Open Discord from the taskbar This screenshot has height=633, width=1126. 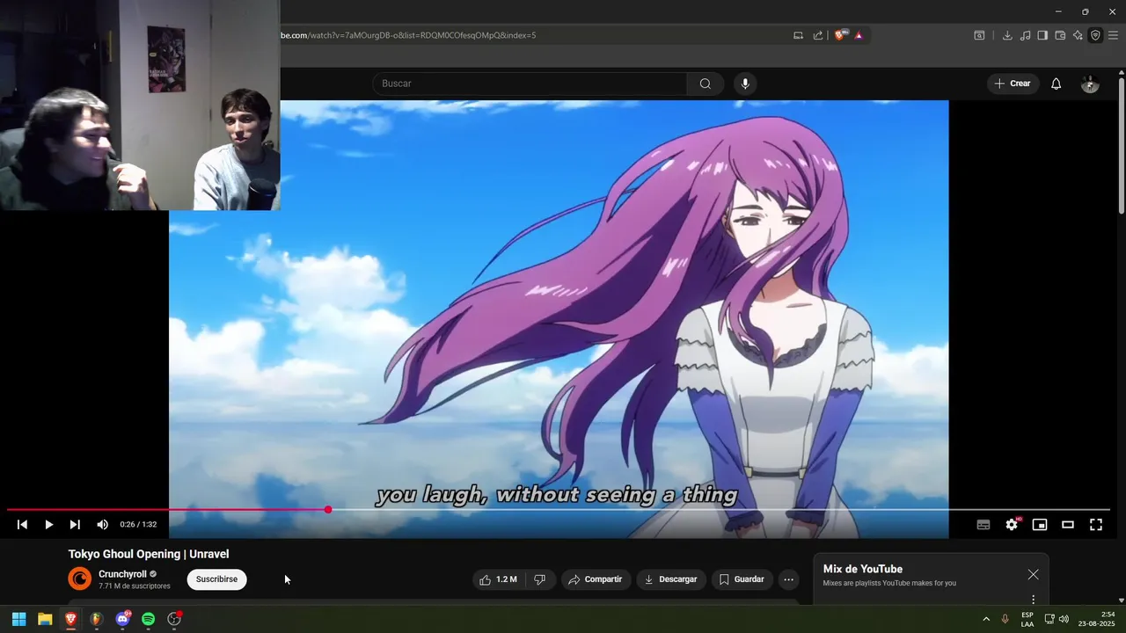122,619
